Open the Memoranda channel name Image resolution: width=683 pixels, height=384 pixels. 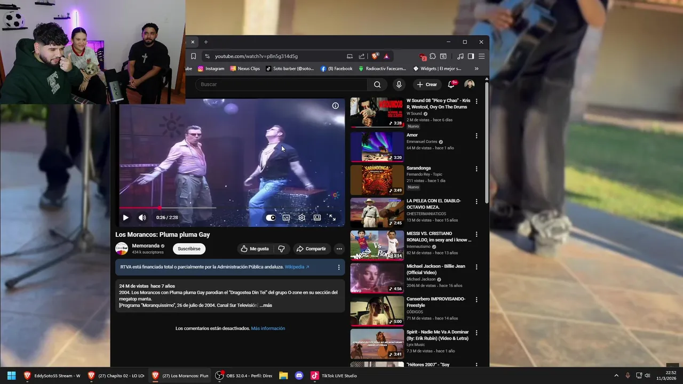[x=146, y=246]
